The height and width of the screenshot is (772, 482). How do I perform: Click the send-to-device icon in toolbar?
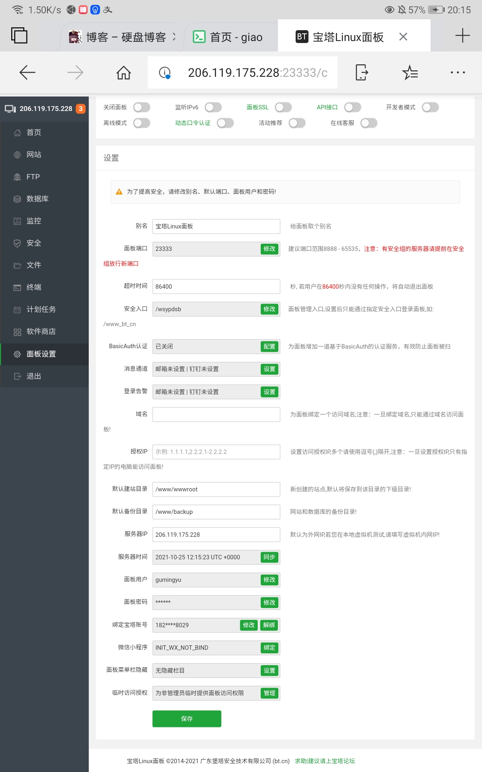click(x=361, y=72)
